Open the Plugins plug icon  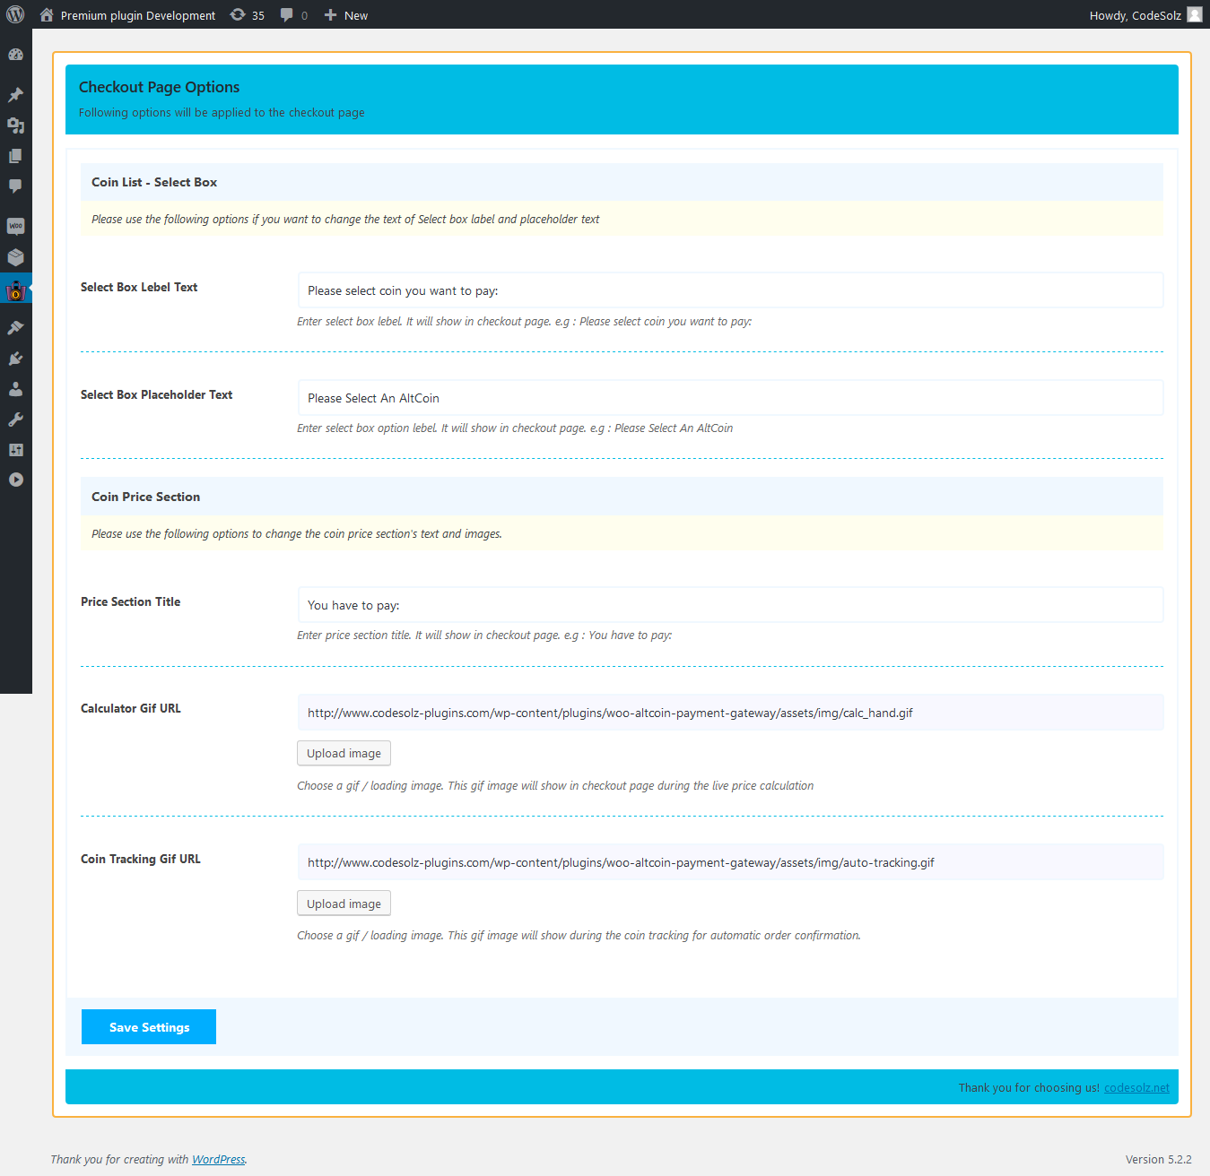(x=15, y=359)
